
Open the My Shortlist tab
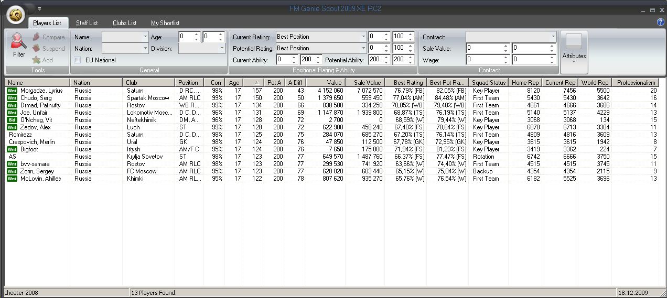pos(165,23)
